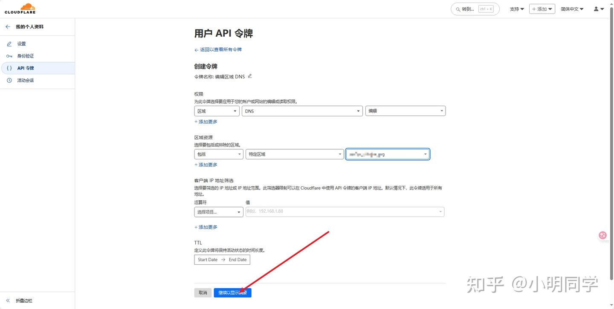Viewport: 614px width, 309px height.
Task: Click the 客户端 IP 地址筛选 label
Action: 214,181
